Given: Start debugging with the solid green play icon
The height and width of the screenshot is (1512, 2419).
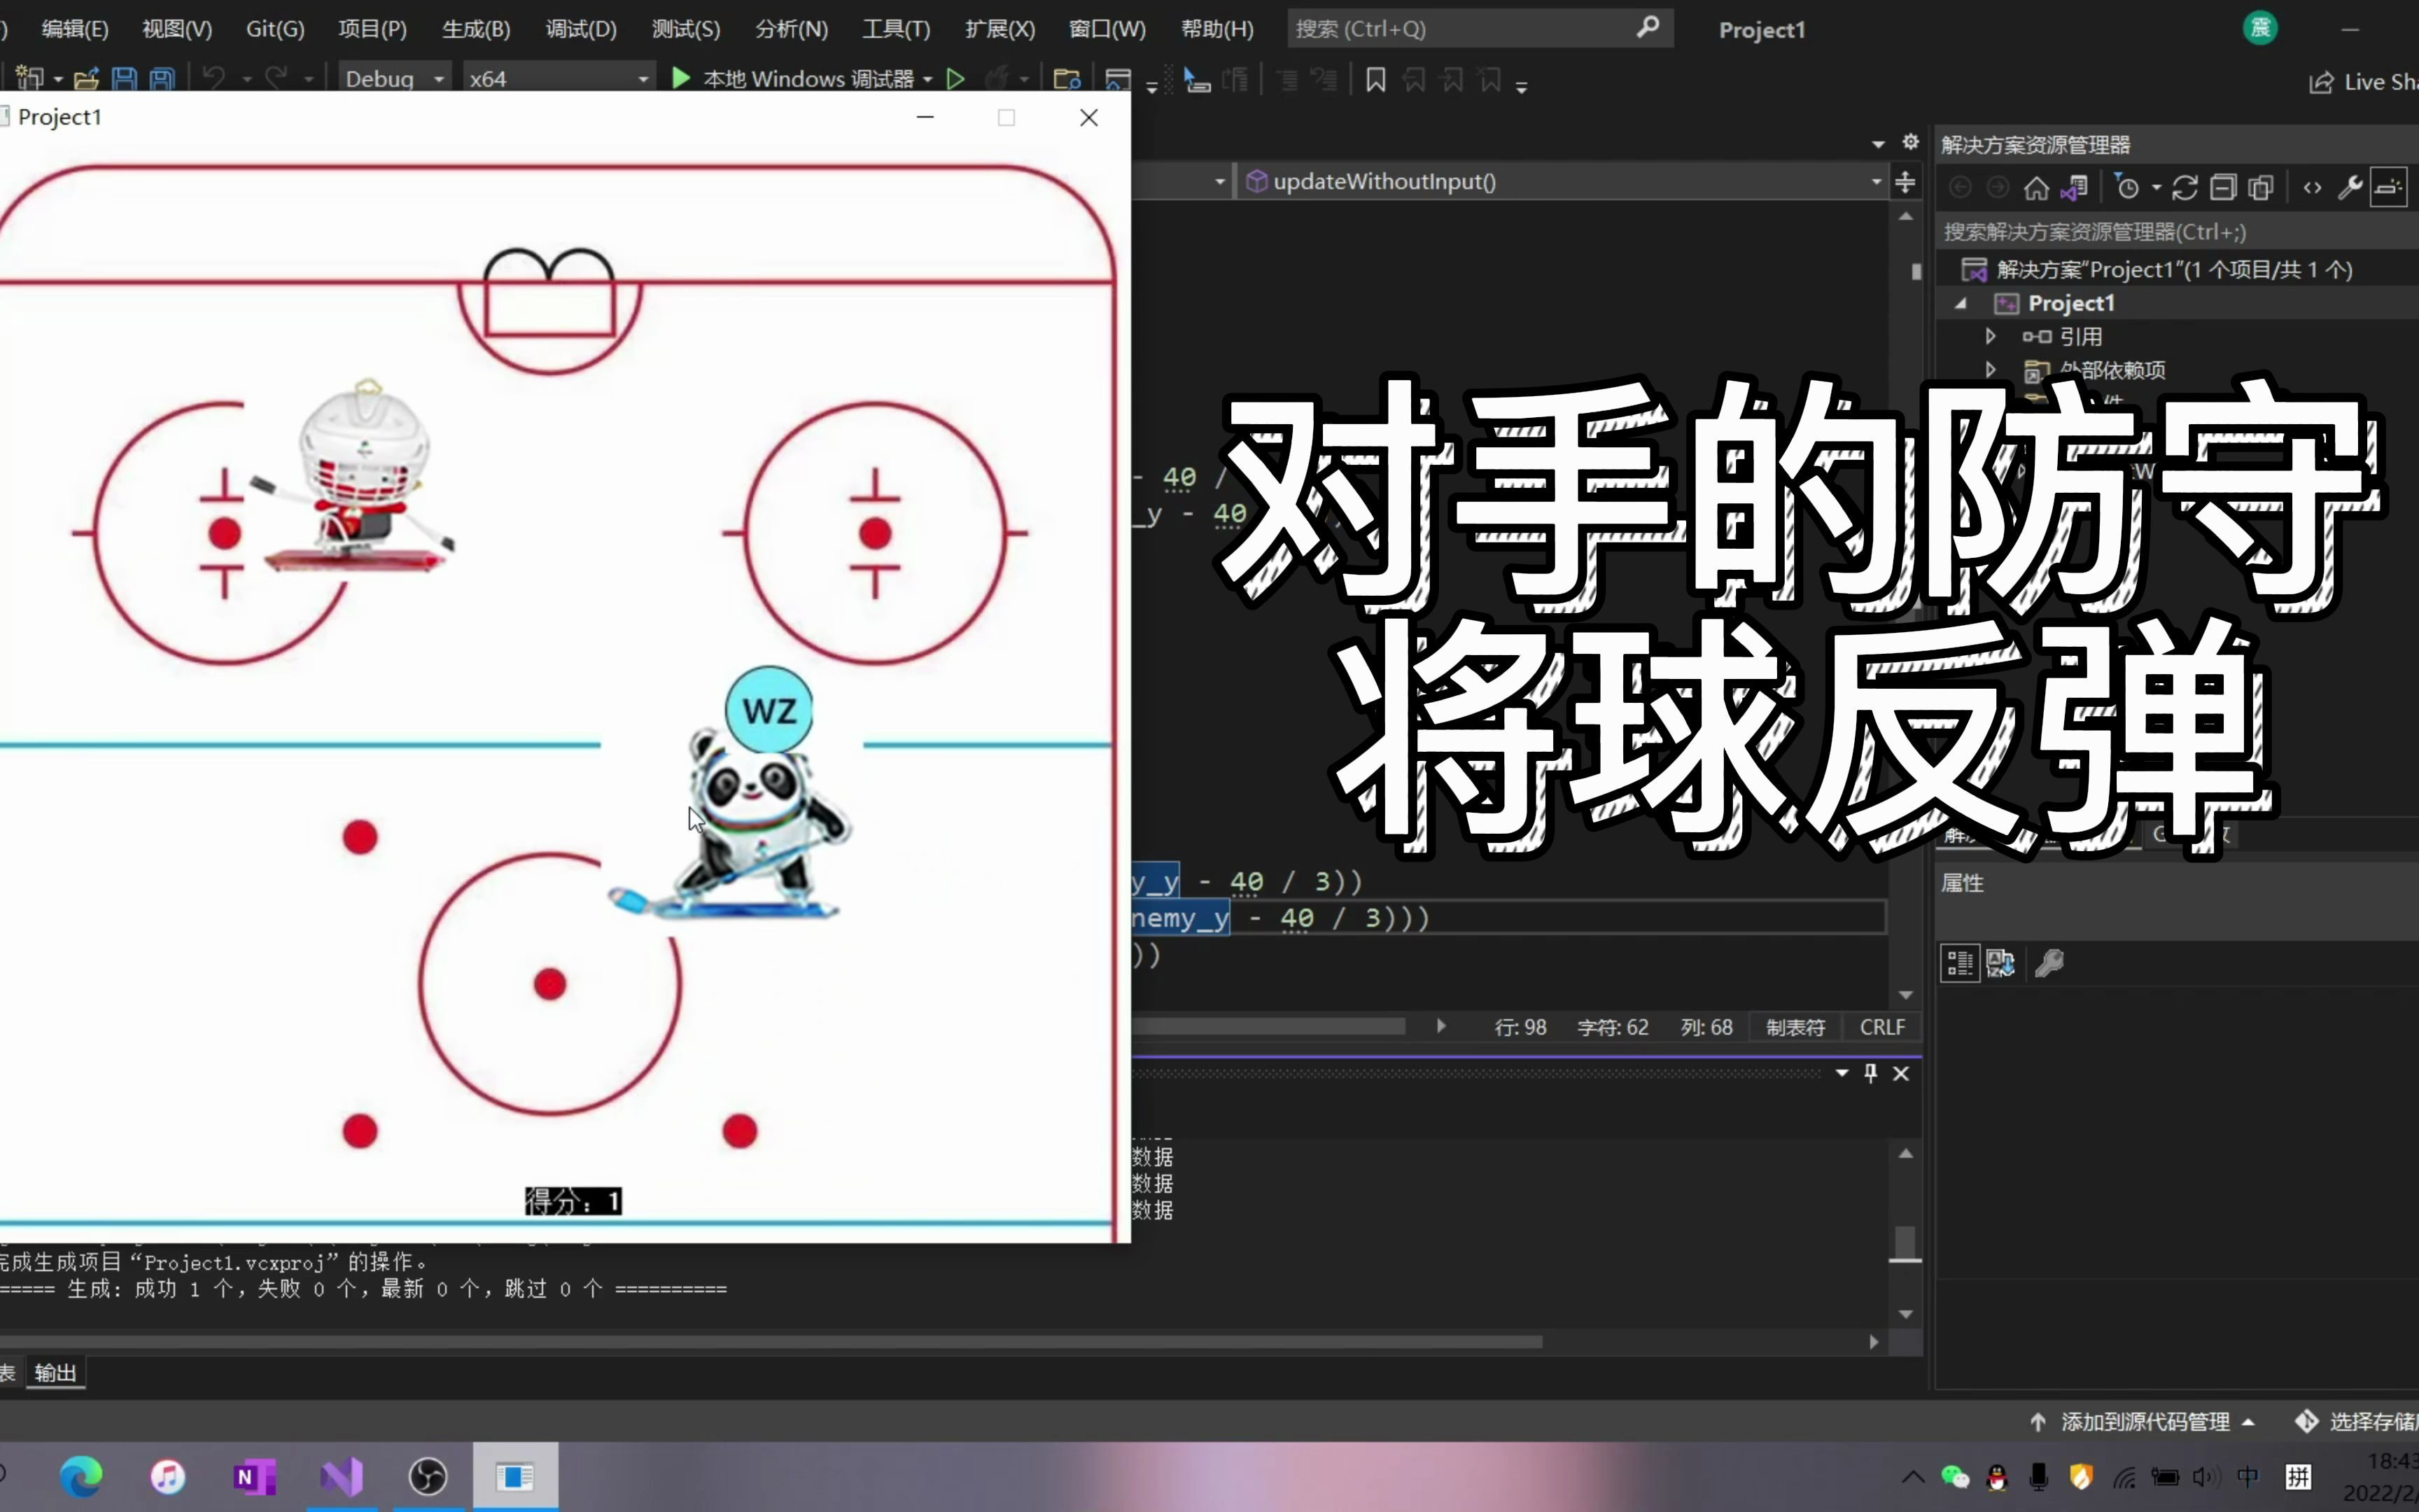Looking at the screenshot, I should coord(681,78).
